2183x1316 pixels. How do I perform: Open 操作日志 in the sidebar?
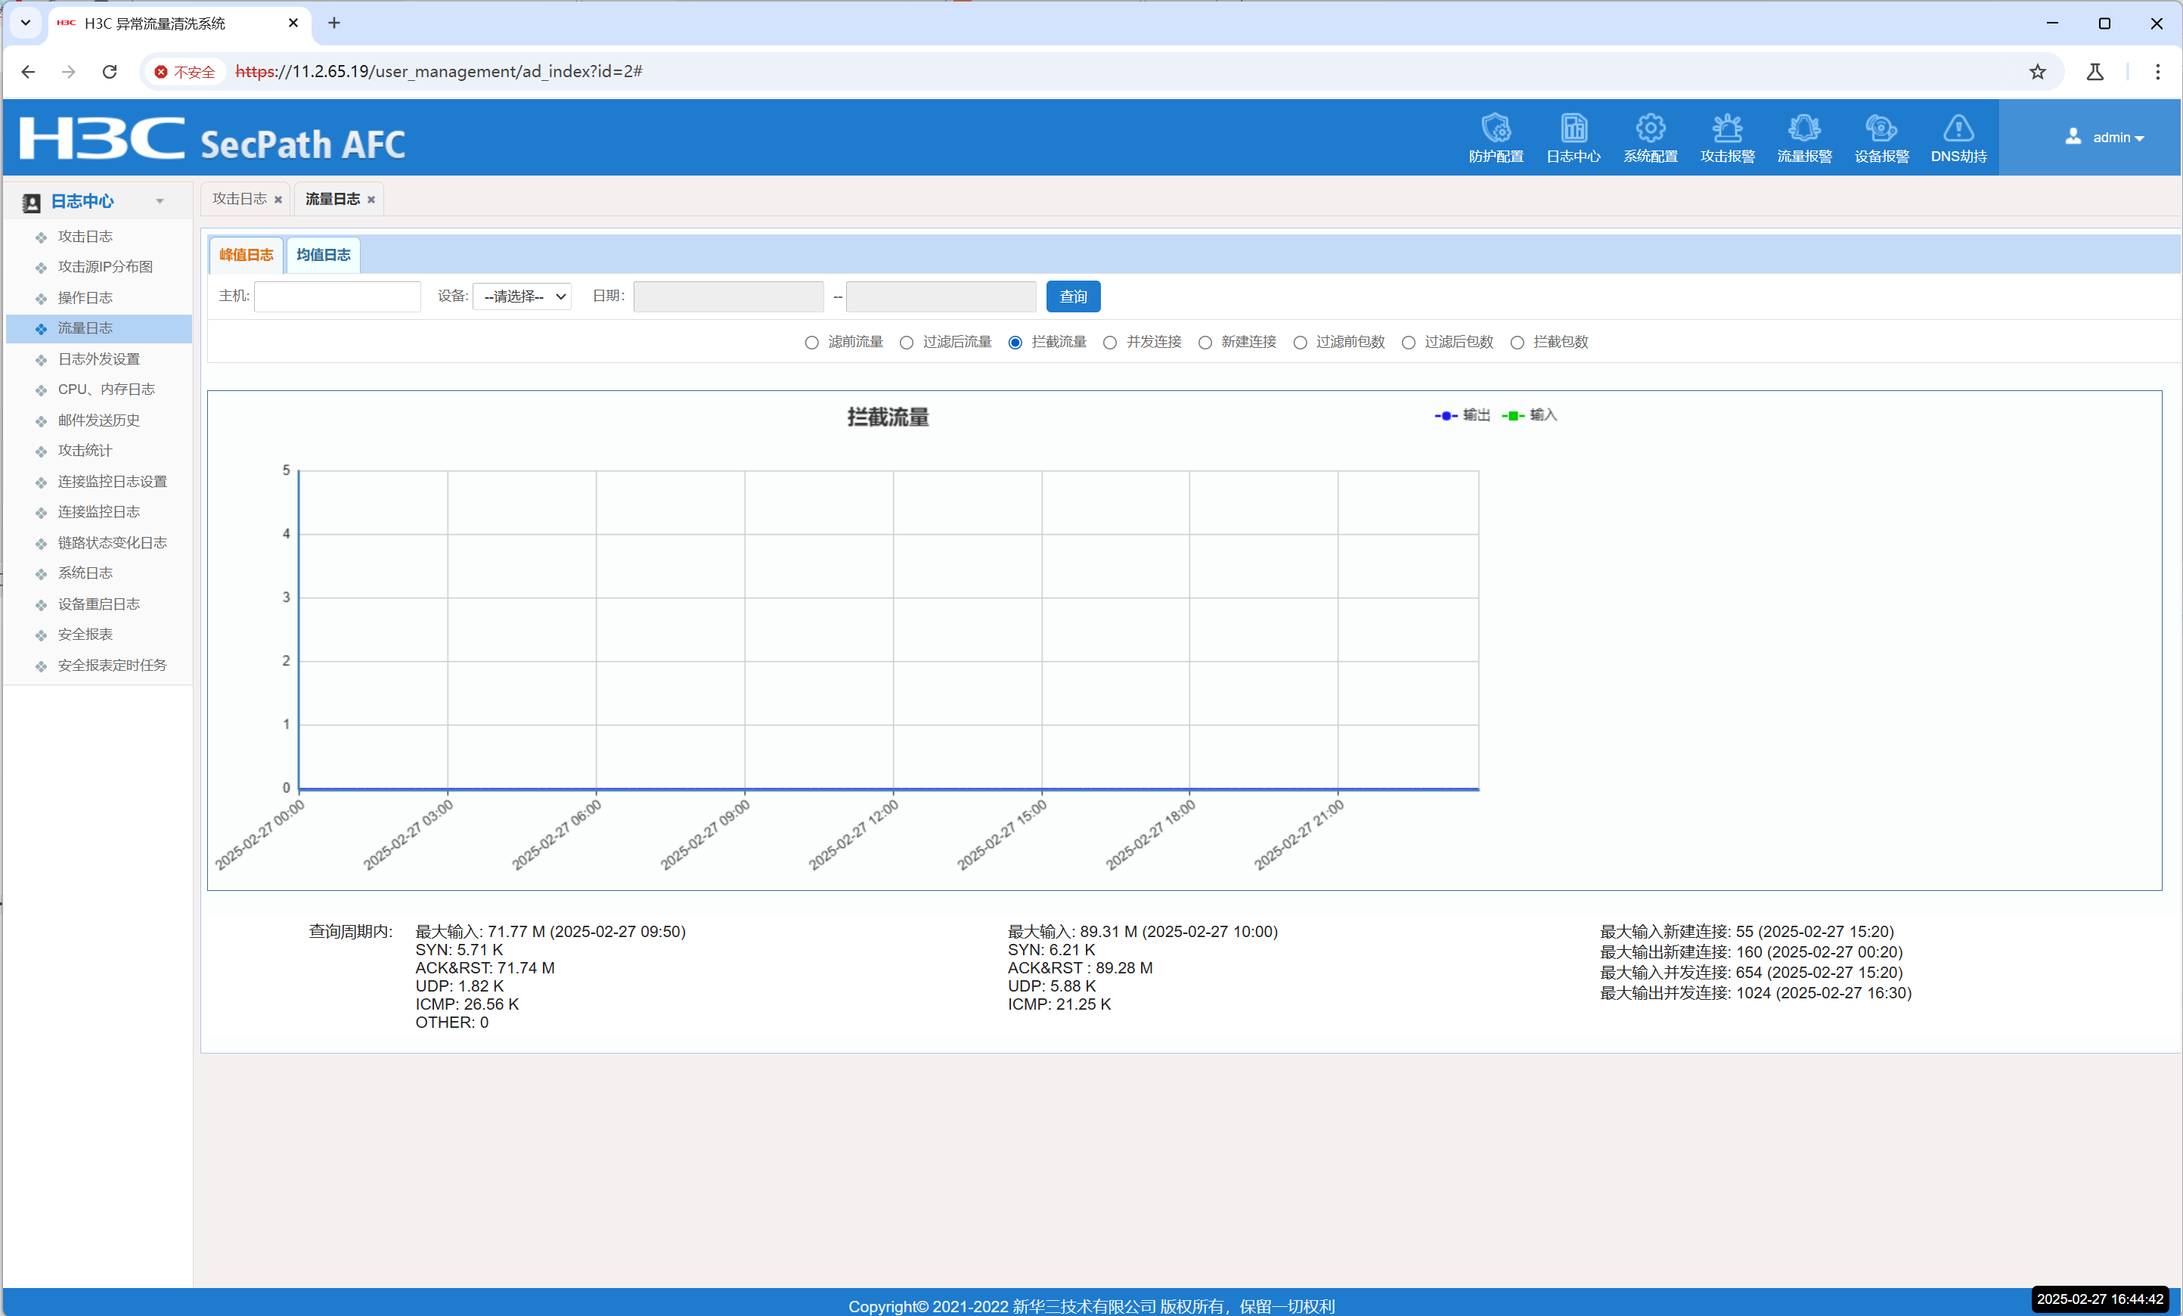85,297
